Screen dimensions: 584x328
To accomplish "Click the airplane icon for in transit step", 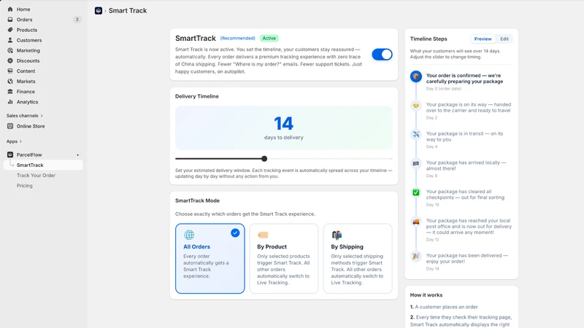I will point(416,134).
